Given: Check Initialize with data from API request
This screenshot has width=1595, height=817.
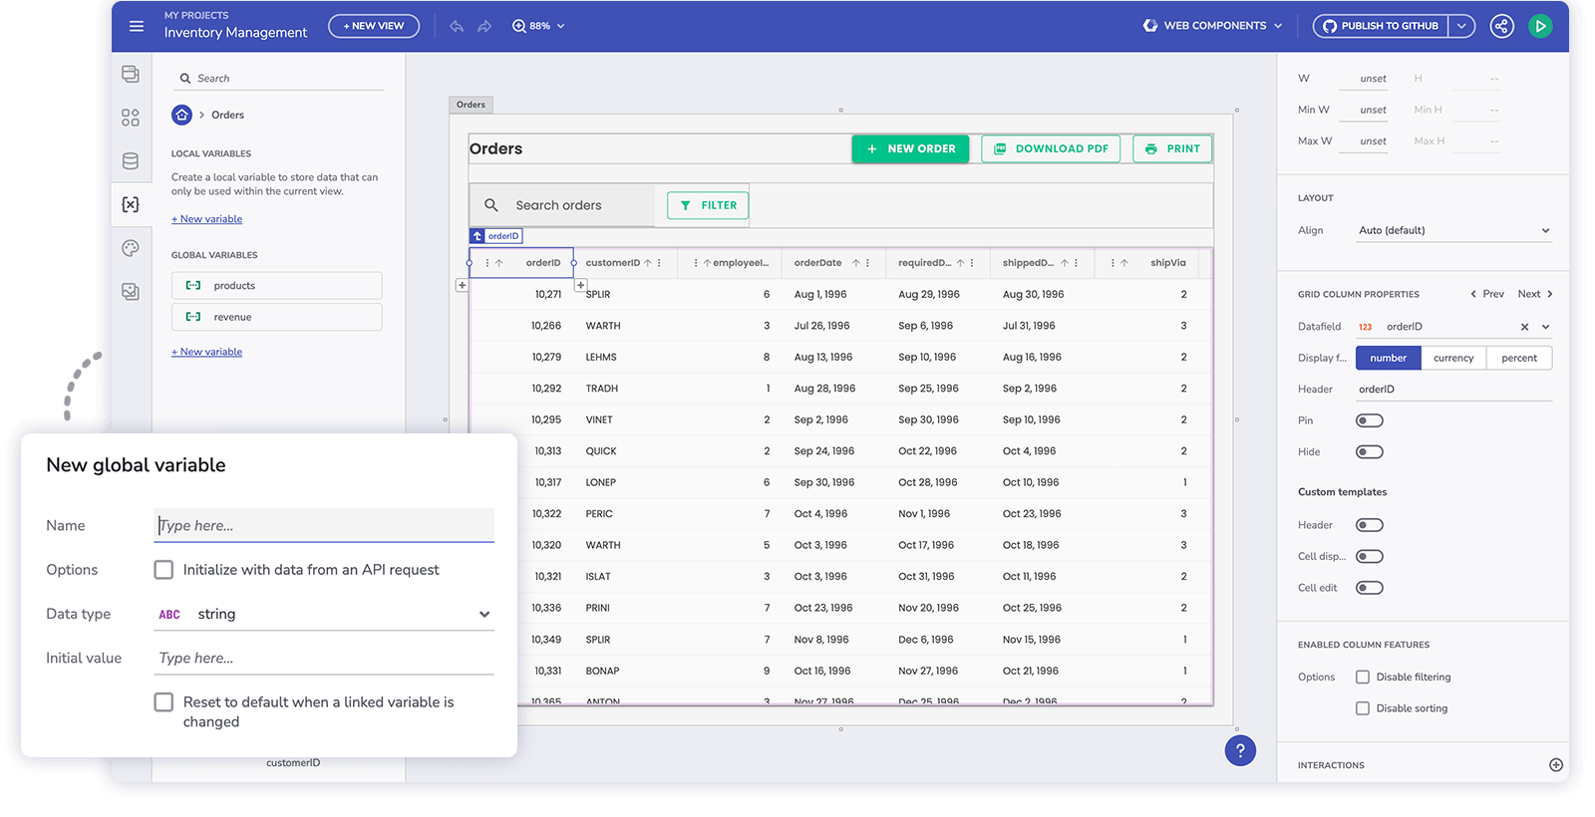Looking at the screenshot, I should pyautogui.click(x=163, y=570).
